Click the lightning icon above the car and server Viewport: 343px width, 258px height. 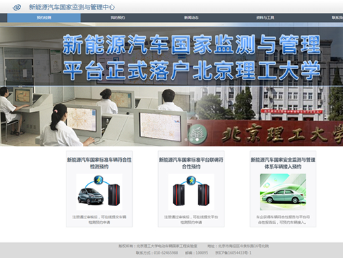(x=99, y=180)
